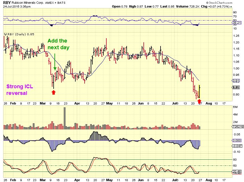
Task: Click the candlestick icon before RBY (Daily)
Action: coord(6,34)
